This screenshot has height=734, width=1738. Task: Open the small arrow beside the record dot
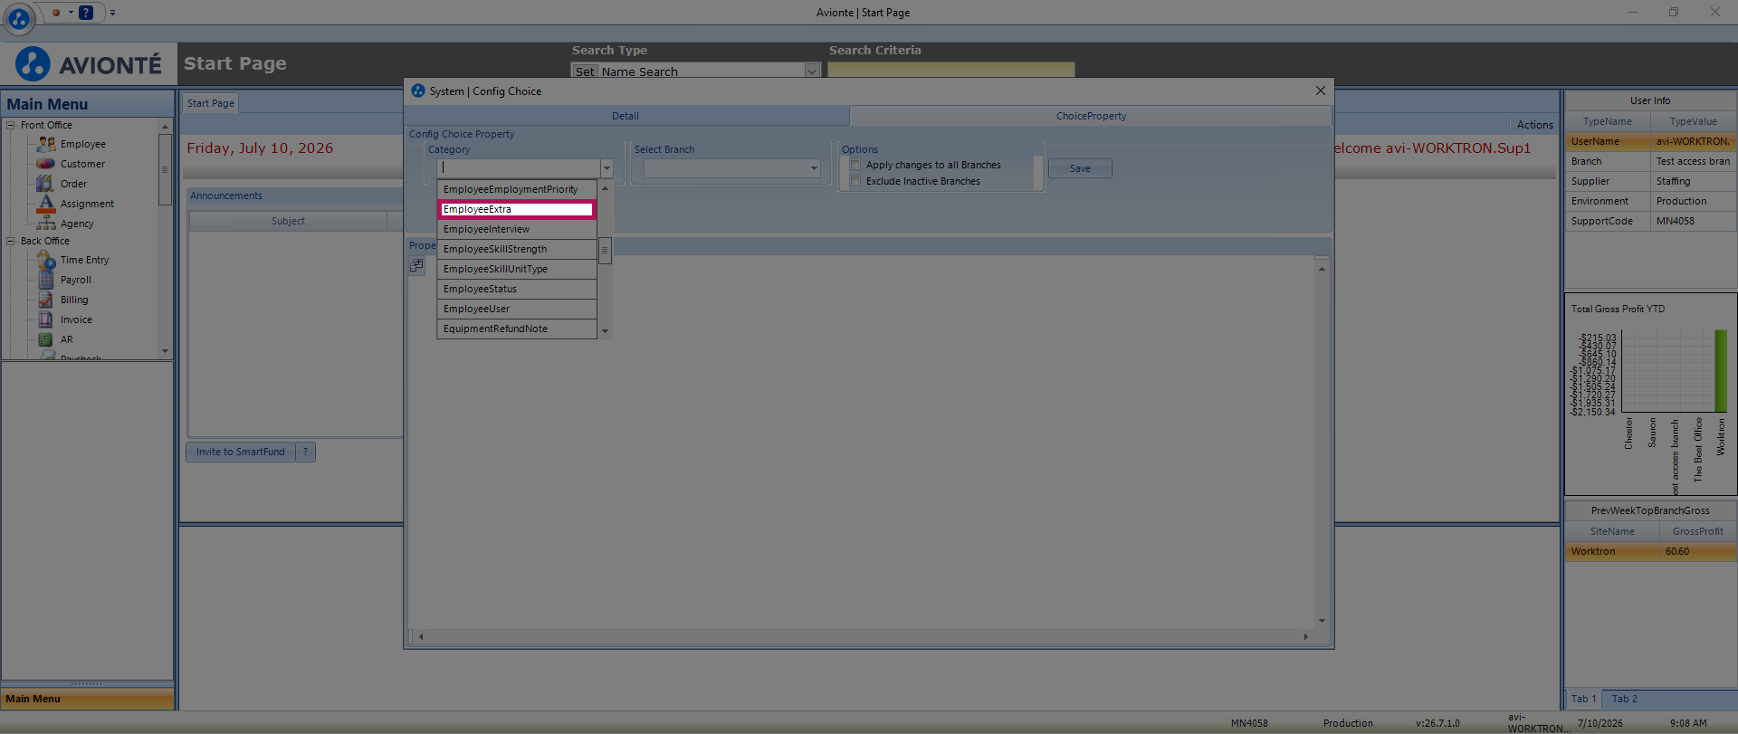click(71, 13)
